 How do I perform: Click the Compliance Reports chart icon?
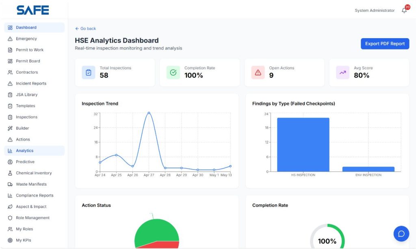click(10, 195)
